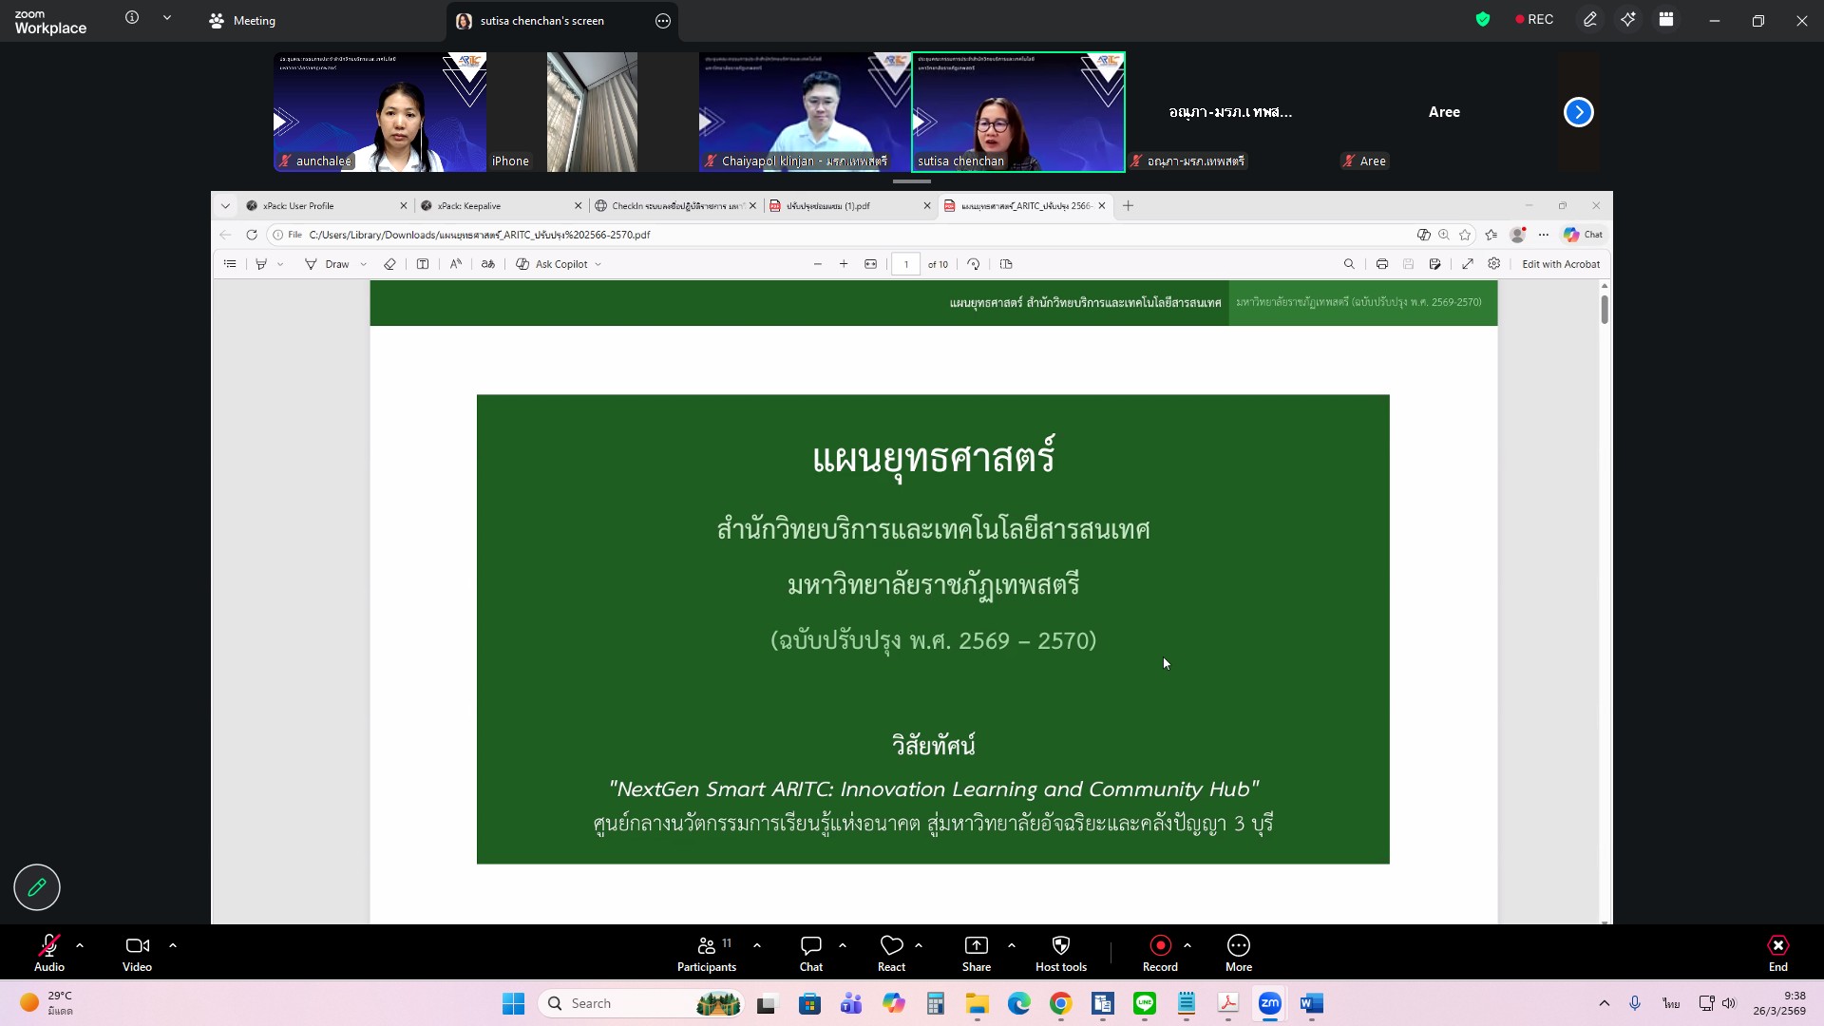The height and width of the screenshot is (1026, 1824).
Task: Toggle the Video camera
Action: click(137, 953)
